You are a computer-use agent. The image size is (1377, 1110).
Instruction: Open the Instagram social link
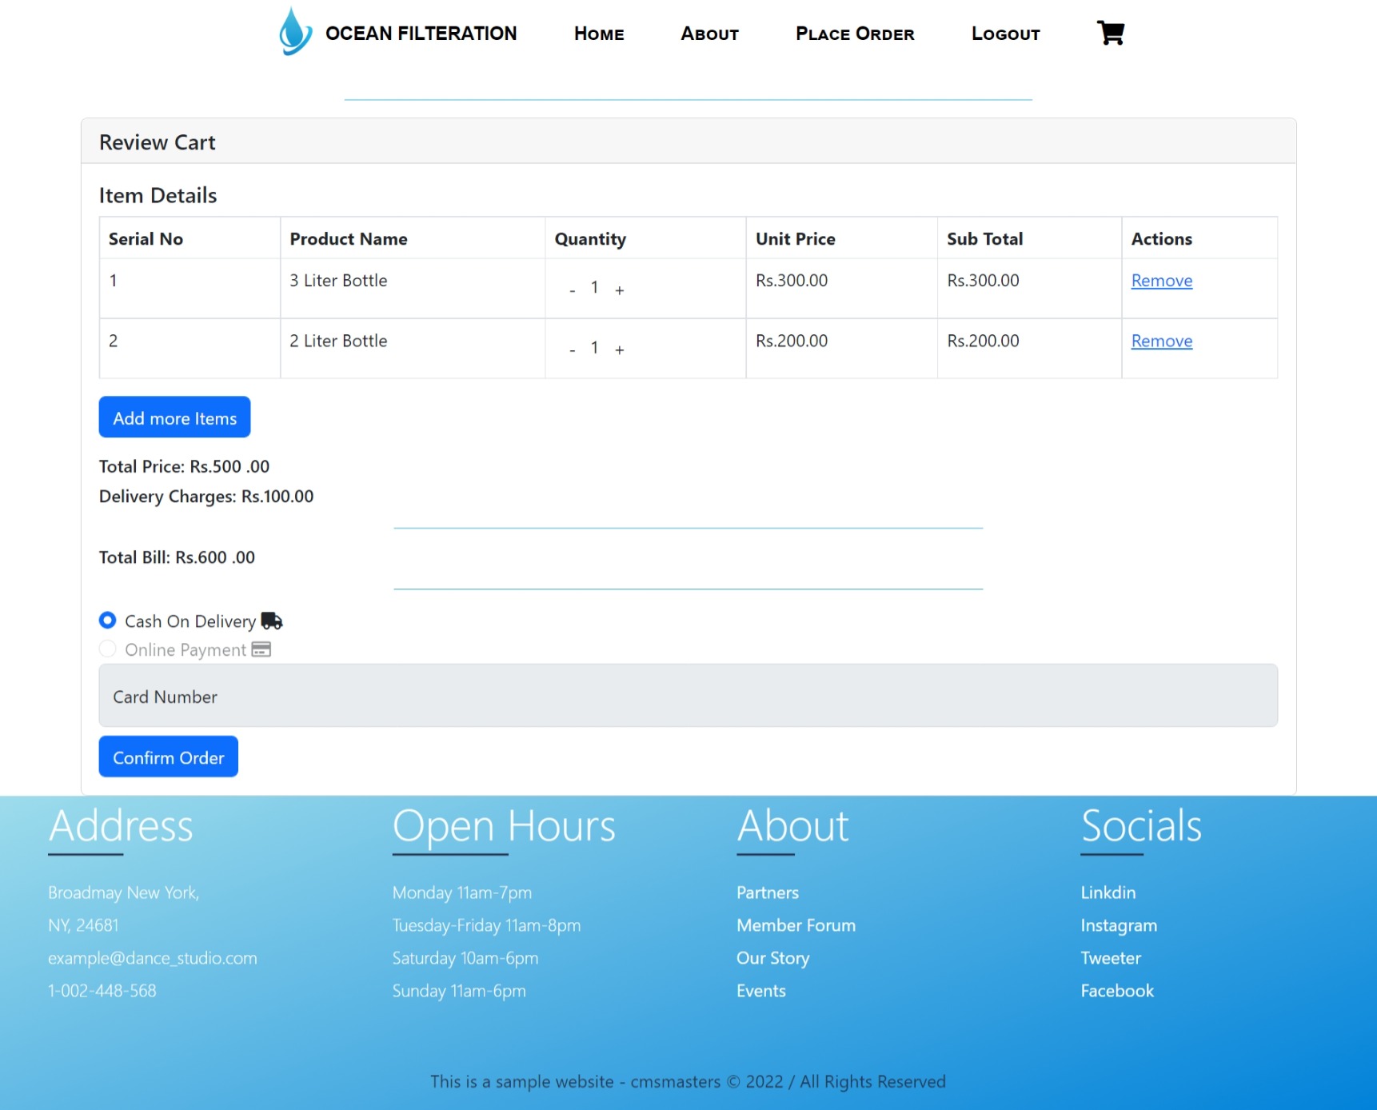[x=1118, y=925]
